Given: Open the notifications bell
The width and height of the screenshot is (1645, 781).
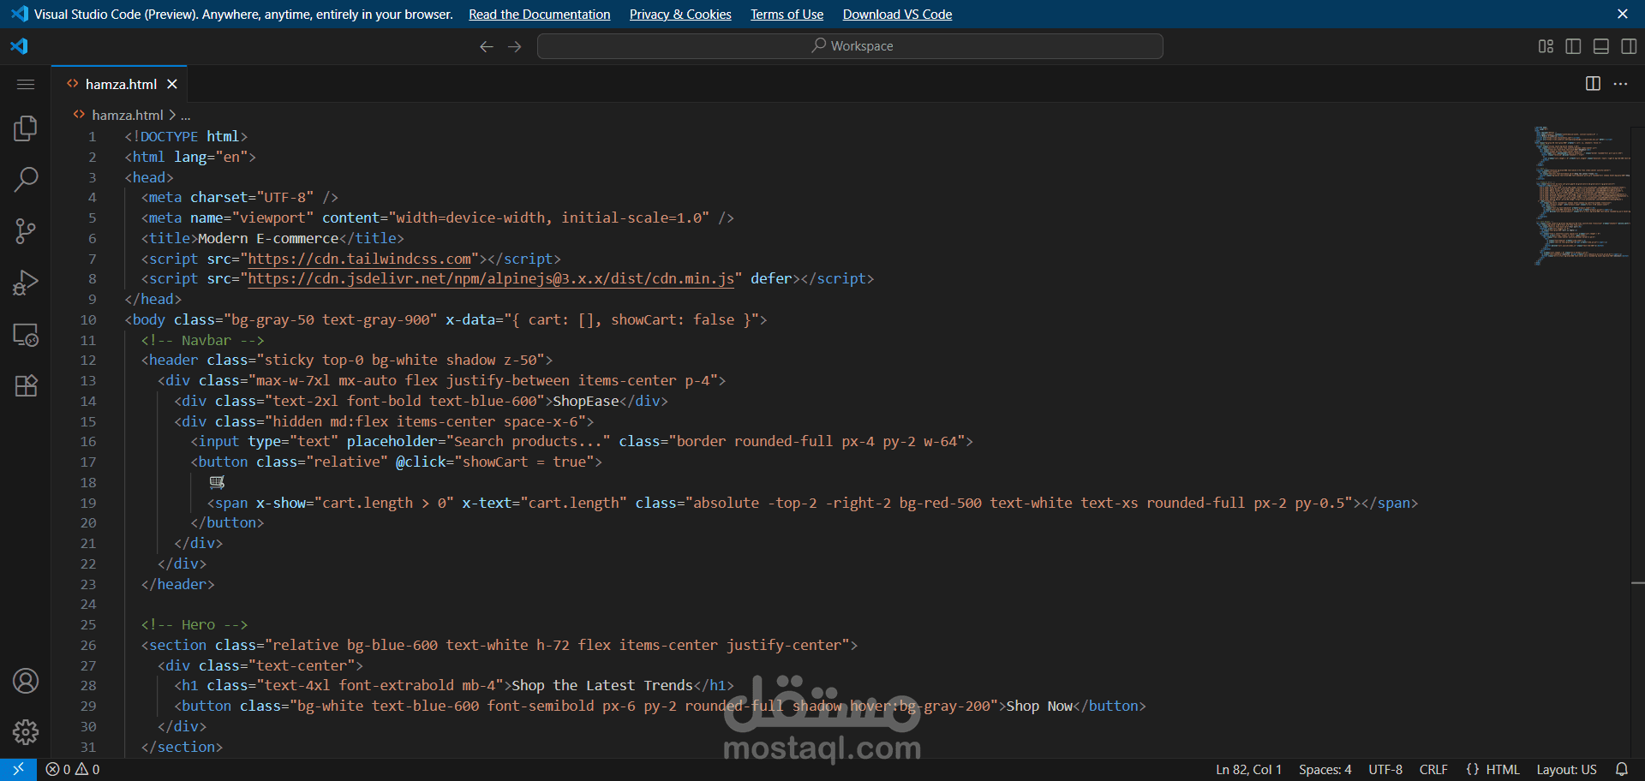Looking at the screenshot, I should click(1622, 770).
